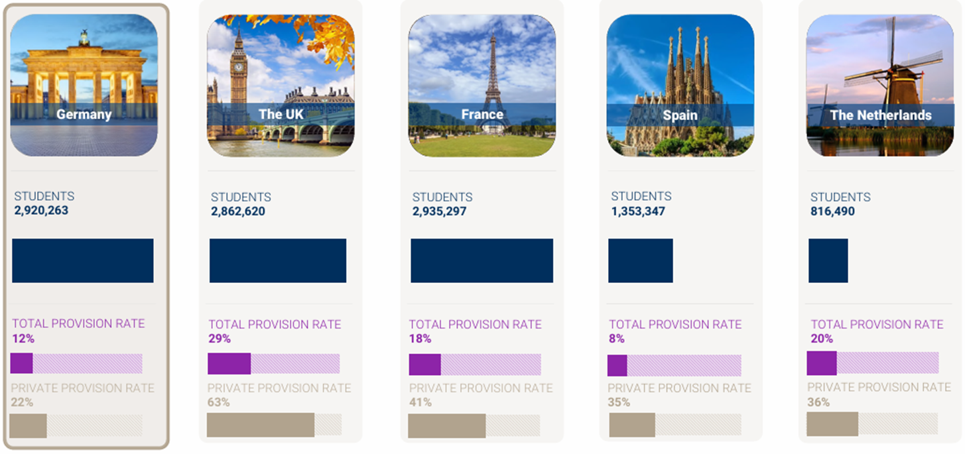The width and height of the screenshot is (965, 454).
Task: Click the UK's tan 63% private bar
Action: [x=261, y=425]
